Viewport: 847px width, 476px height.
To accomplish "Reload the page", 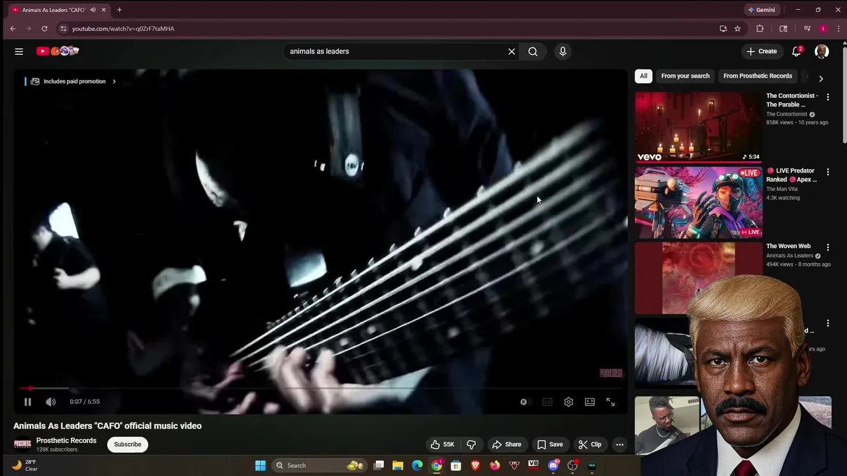I will pyautogui.click(x=44, y=29).
